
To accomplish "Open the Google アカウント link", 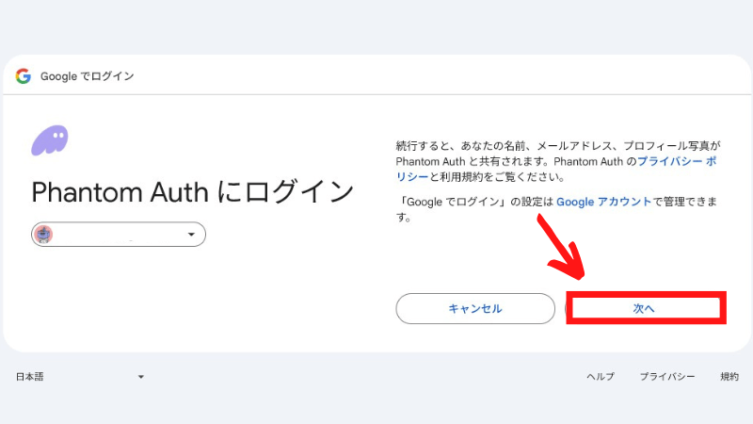I will tap(603, 202).
